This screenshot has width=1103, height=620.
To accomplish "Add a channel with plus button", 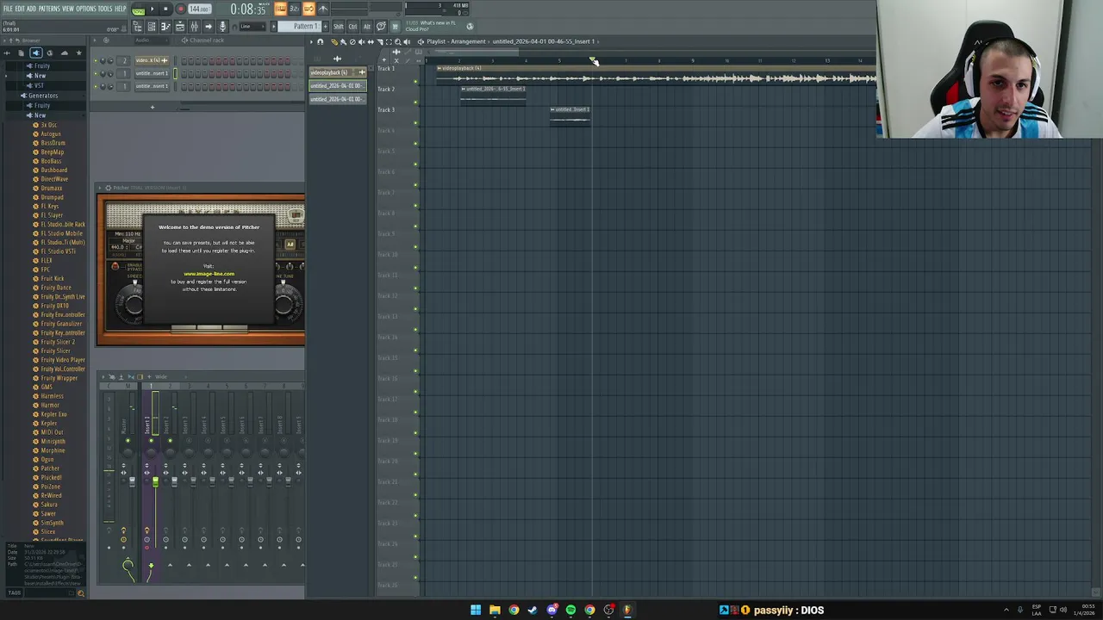I will tap(153, 108).
